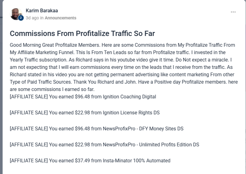Open the three-dot post options menu
The image size is (246, 174).
[233, 12]
